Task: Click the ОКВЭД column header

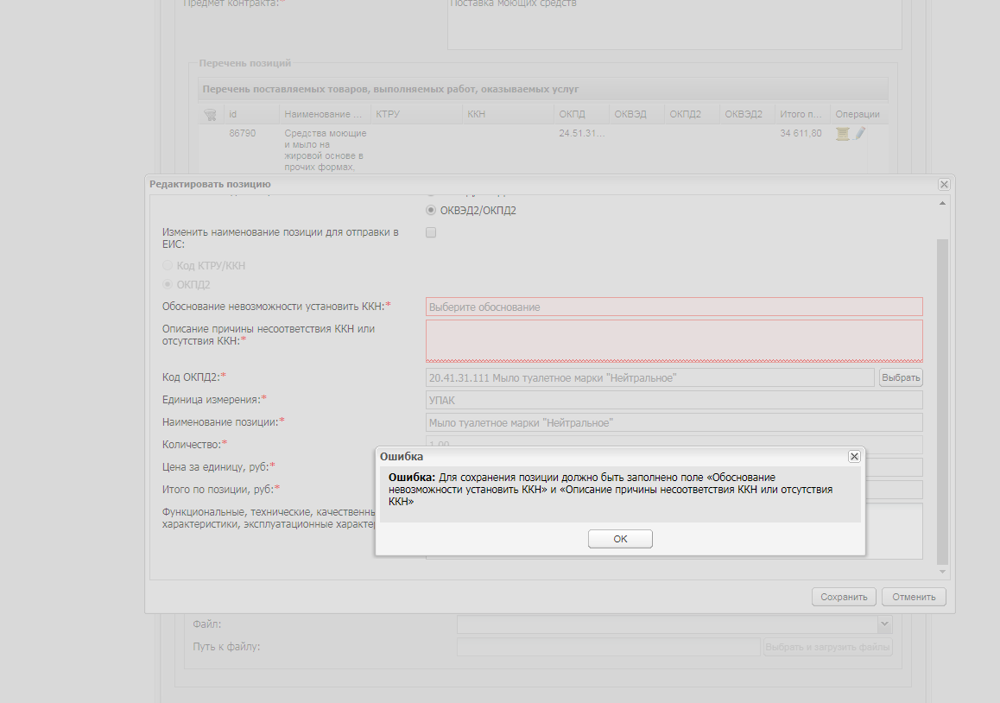Action: [x=636, y=114]
